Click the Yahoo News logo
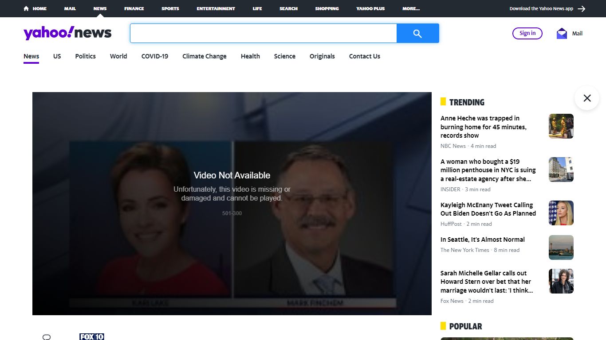The height and width of the screenshot is (340, 606). [x=67, y=33]
